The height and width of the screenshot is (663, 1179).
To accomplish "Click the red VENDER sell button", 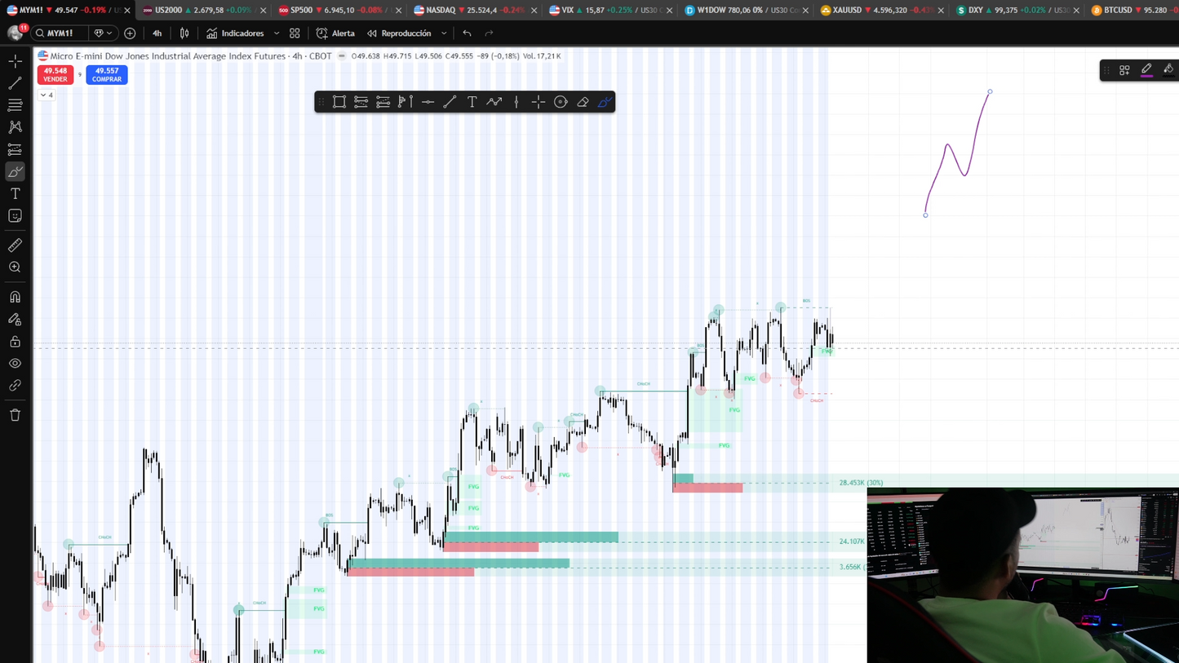I will (x=55, y=75).
